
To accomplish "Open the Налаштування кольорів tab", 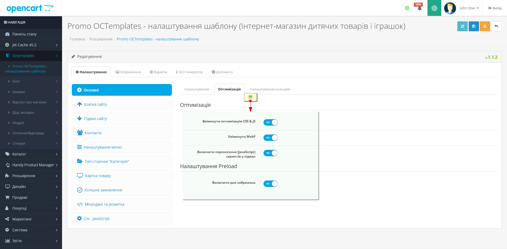I will click(270, 89).
